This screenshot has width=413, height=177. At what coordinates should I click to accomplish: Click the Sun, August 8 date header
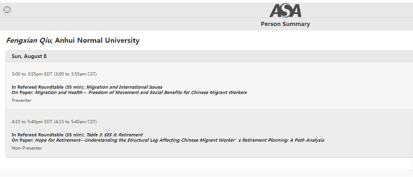(29, 56)
